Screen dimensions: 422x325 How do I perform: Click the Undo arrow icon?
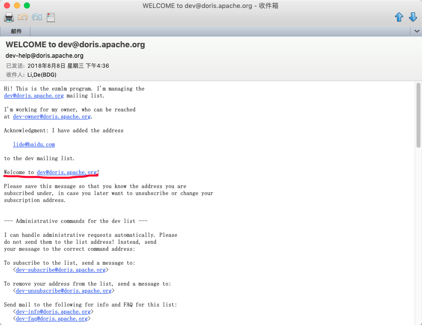23,17
